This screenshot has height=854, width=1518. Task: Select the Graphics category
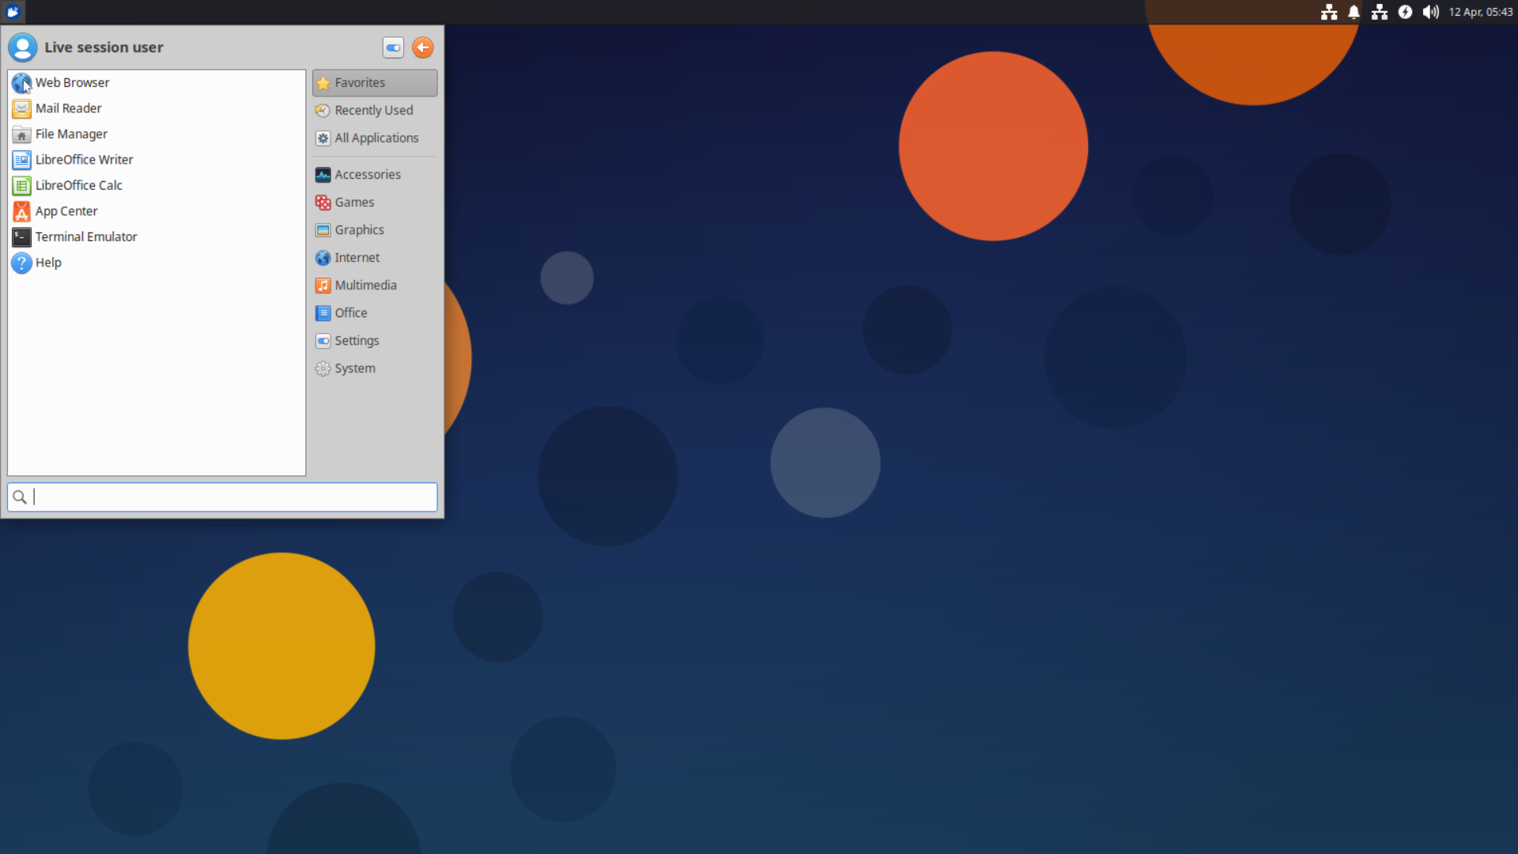(x=358, y=229)
